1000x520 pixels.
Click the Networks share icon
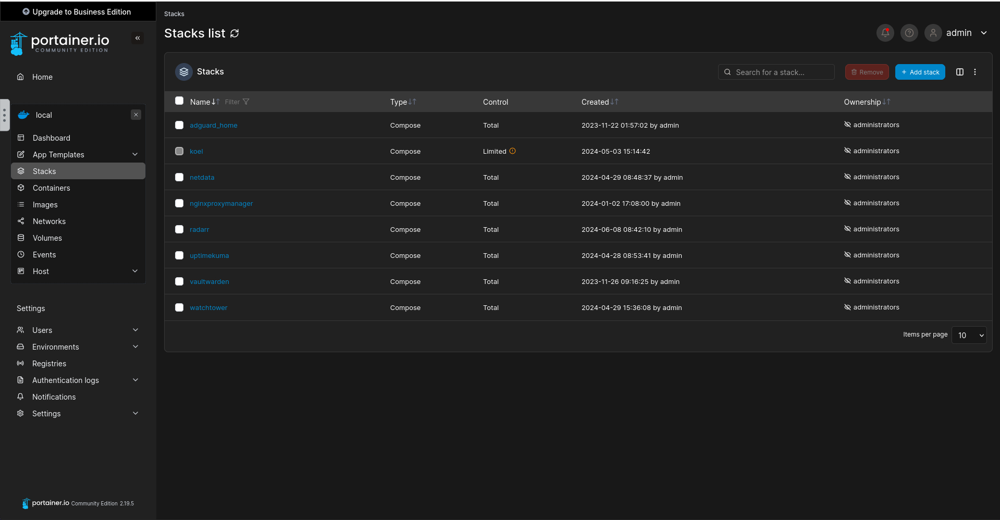(x=21, y=221)
